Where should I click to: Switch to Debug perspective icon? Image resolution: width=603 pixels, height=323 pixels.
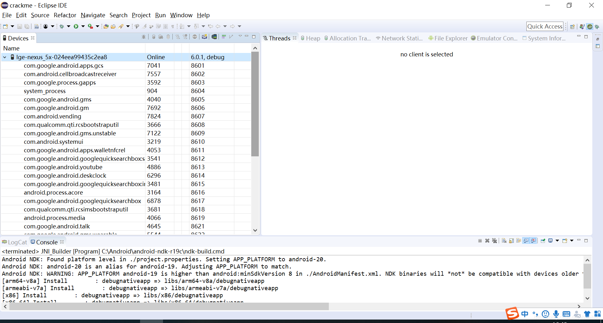597,27
